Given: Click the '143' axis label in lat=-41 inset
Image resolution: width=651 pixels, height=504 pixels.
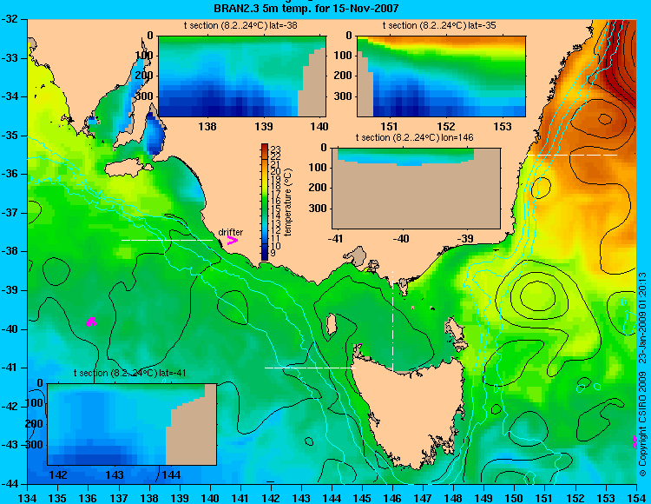Looking at the screenshot, I should [x=115, y=474].
